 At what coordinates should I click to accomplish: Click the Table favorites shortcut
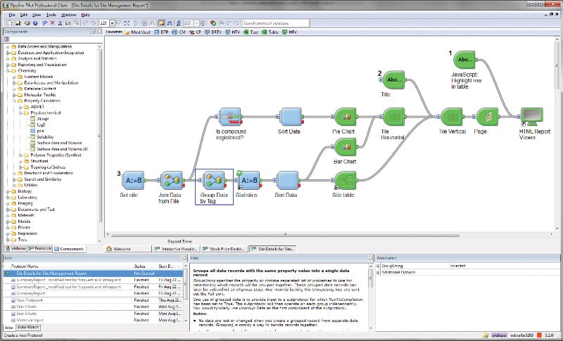tap(270, 32)
